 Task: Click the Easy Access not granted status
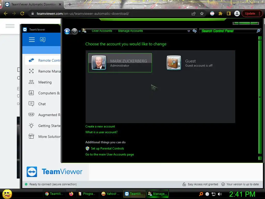(x=200, y=184)
